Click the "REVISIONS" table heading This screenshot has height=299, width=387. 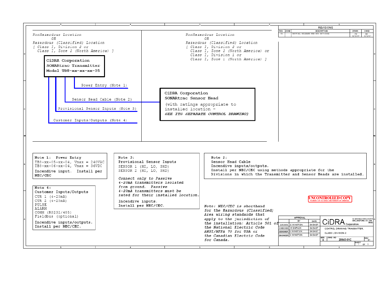coord(326,28)
